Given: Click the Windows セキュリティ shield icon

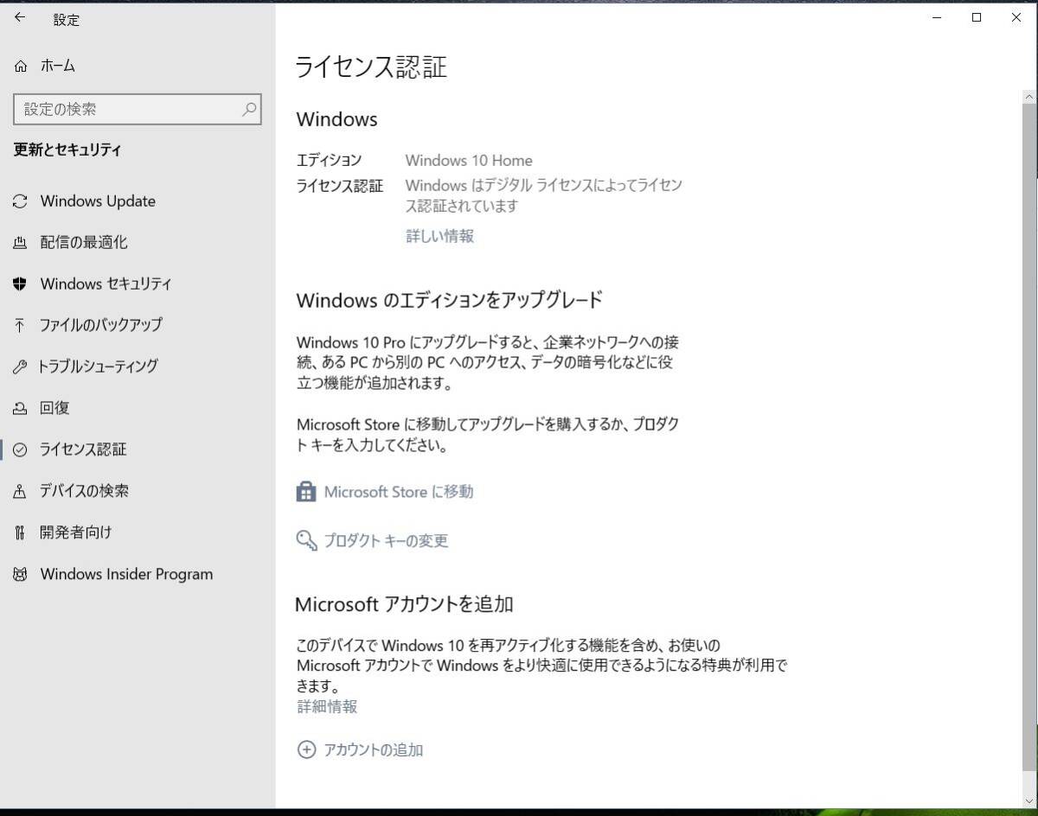Looking at the screenshot, I should tap(20, 284).
